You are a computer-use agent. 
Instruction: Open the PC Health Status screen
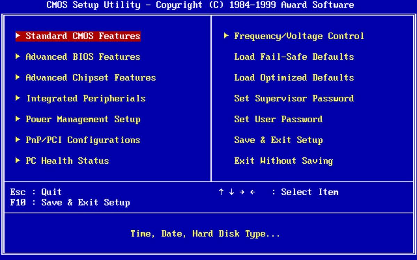(67, 161)
